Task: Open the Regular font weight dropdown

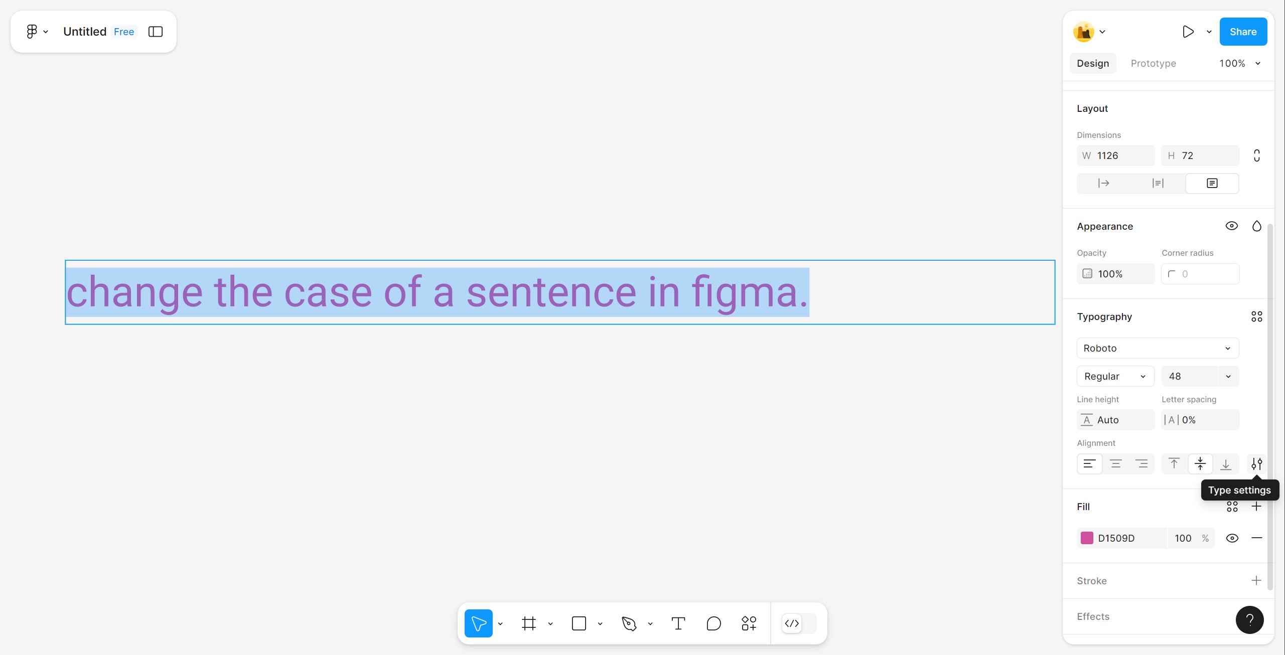Action: click(1115, 376)
